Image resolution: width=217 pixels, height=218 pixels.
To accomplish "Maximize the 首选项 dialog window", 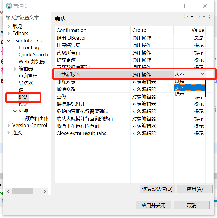I will click(x=186, y=6).
